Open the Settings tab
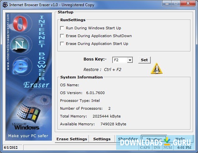 (x=102, y=139)
